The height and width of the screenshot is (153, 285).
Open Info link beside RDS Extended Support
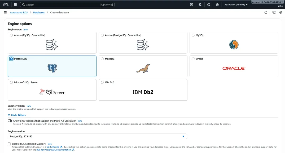click(50, 144)
